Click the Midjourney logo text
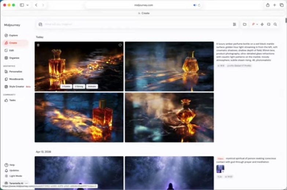The width and height of the screenshot is (287, 190). pos(12,25)
